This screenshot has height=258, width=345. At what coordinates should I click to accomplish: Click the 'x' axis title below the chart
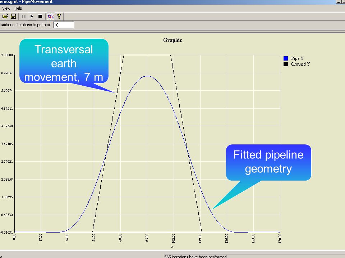point(172,247)
